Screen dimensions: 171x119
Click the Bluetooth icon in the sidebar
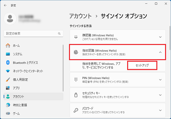click(x=8, y=63)
